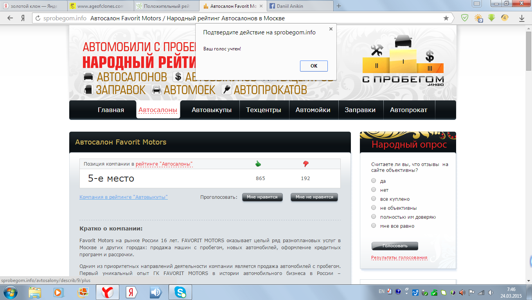Open the Action Center flag icon

coord(472,292)
